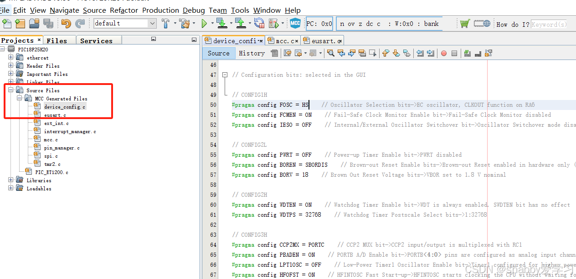Open the Tools menu
Image resolution: width=576 pixels, height=279 pixels.
pyautogui.click(x=240, y=10)
